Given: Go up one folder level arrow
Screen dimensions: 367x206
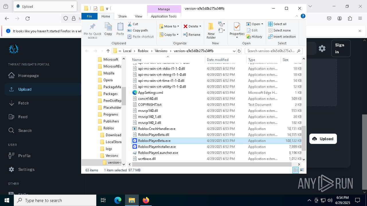Looking at the screenshot, I should (108, 51).
